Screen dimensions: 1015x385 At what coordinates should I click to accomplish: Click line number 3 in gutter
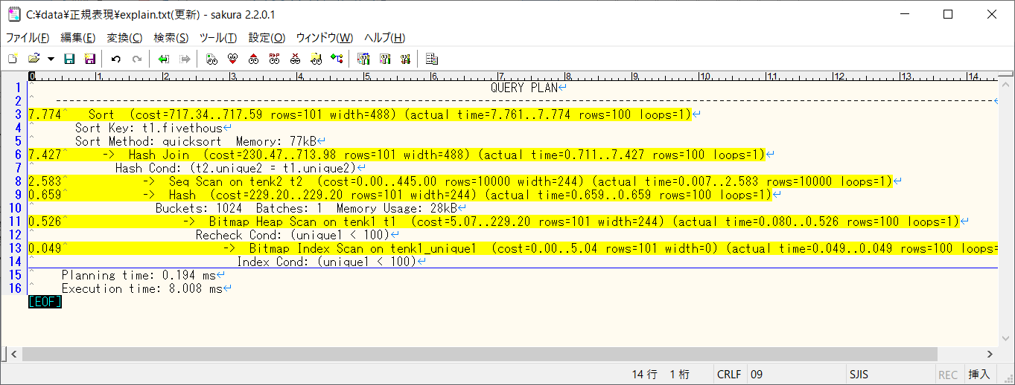(x=19, y=114)
